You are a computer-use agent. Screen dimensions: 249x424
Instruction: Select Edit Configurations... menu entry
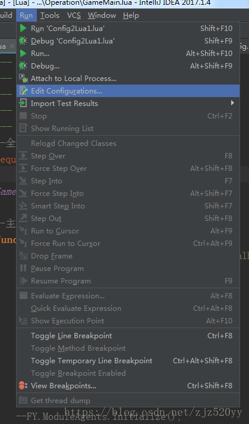coord(128,91)
